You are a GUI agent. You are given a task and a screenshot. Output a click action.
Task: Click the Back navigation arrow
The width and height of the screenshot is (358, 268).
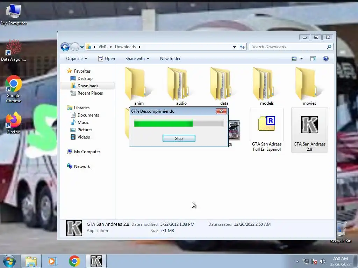click(65, 47)
